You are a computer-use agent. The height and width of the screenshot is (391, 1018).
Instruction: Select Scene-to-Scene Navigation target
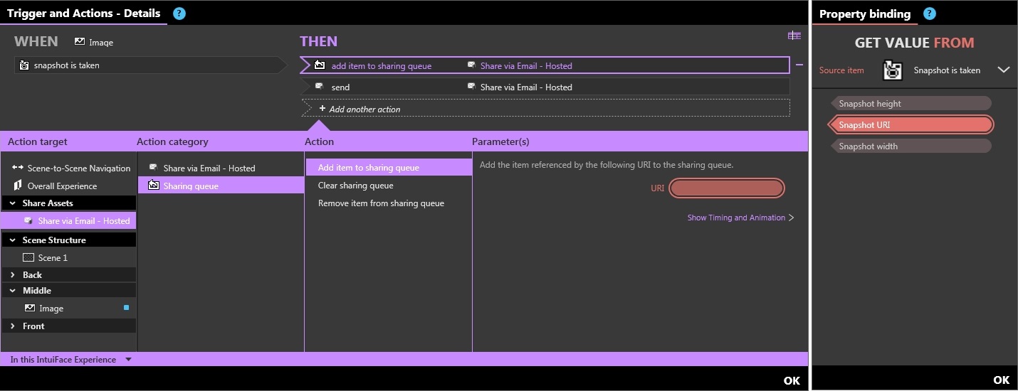78,168
